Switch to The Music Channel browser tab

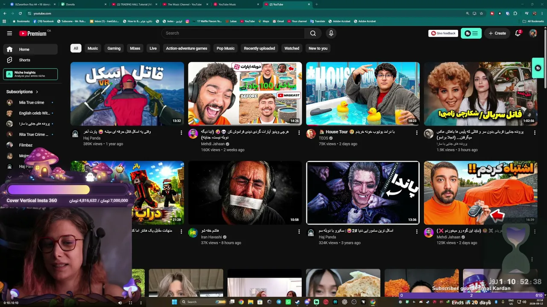(x=186, y=4)
